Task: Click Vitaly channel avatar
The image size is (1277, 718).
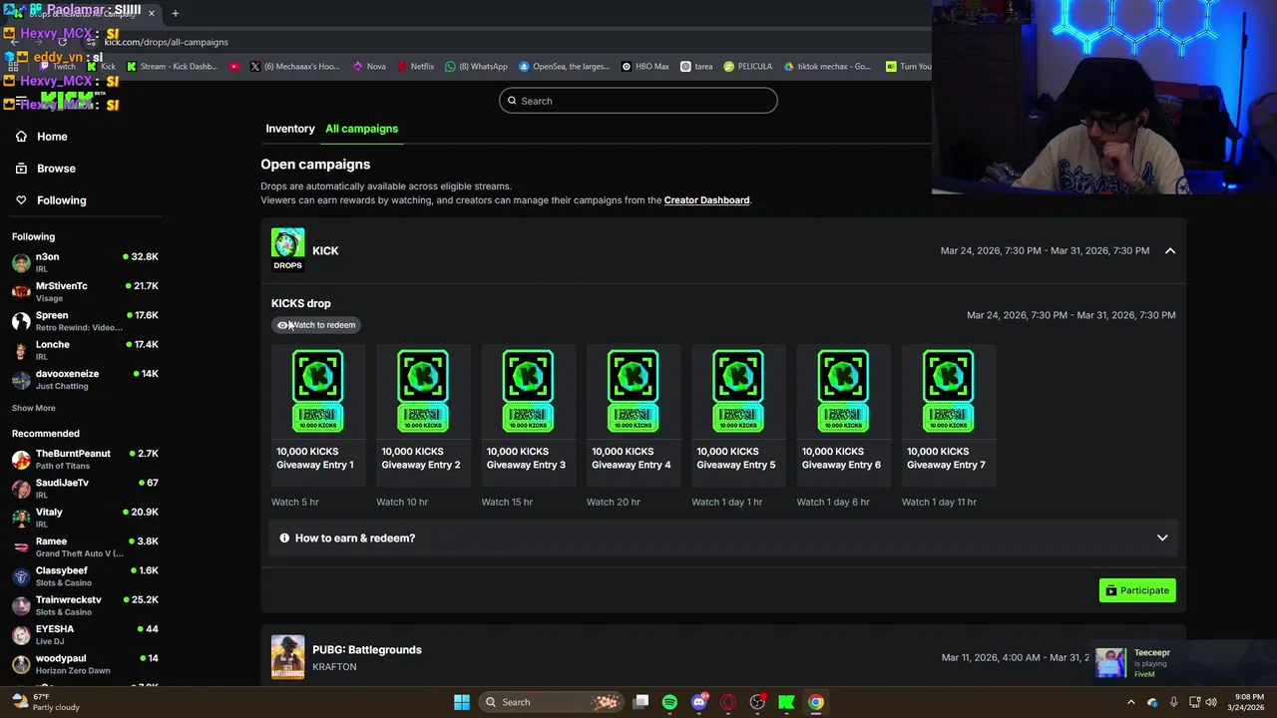Action: click(21, 518)
